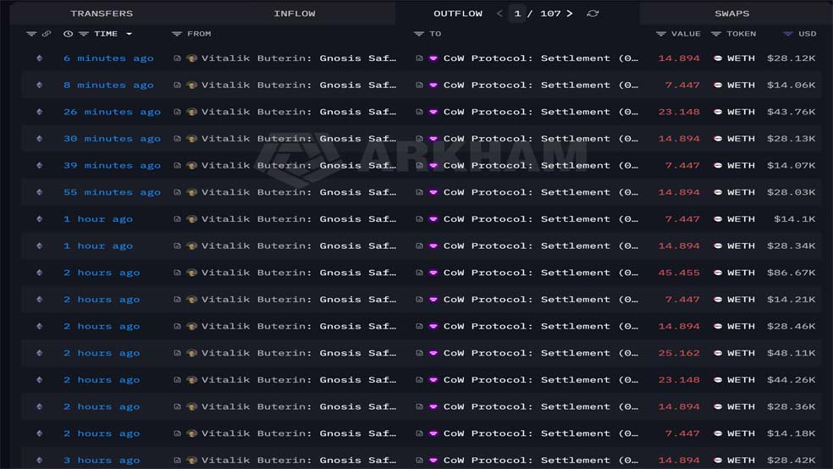
Task: Open the TO column filter
Action: (419, 34)
